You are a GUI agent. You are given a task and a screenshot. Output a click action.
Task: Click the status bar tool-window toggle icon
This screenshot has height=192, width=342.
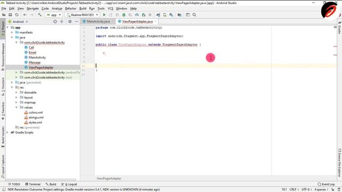coord(4,190)
